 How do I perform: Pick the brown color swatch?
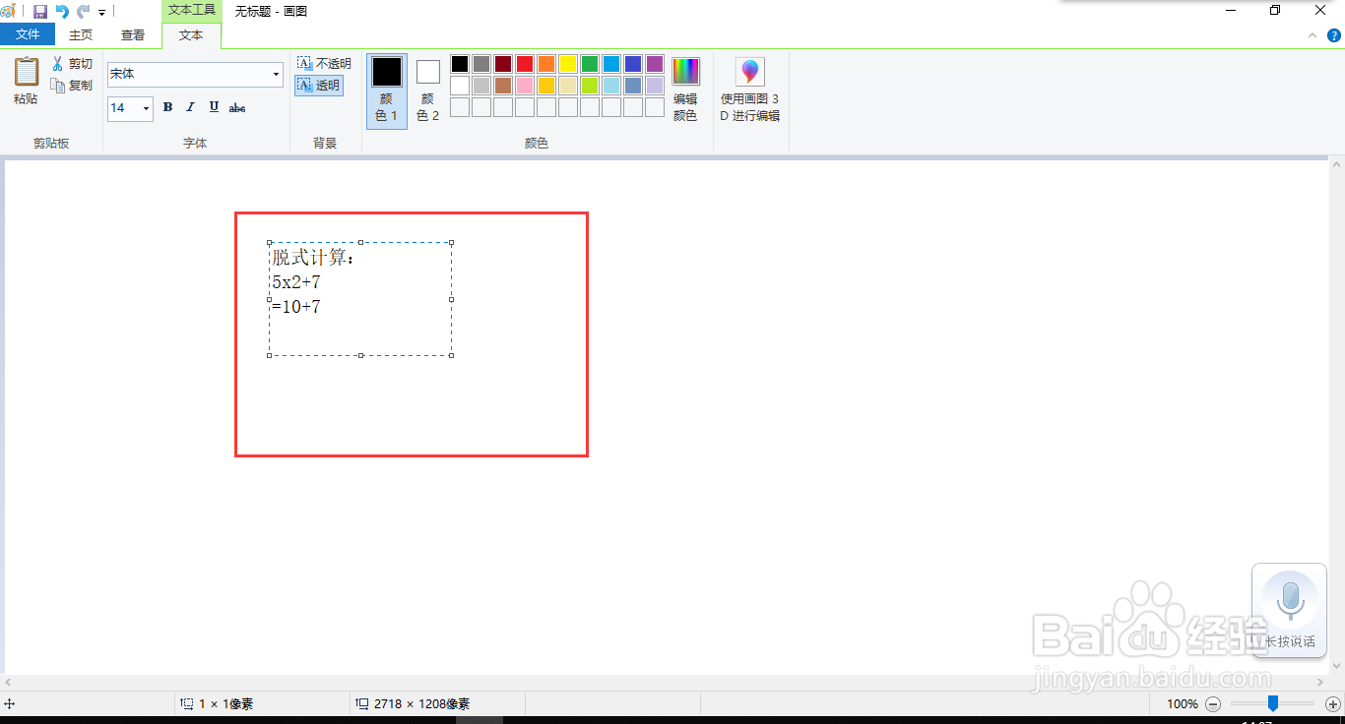[503, 86]
